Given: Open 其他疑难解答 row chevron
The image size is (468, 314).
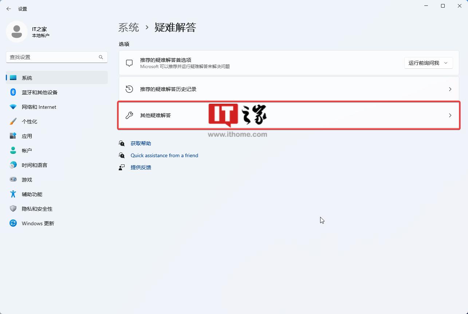Looking at the screenshot, I should pos(450,115).
